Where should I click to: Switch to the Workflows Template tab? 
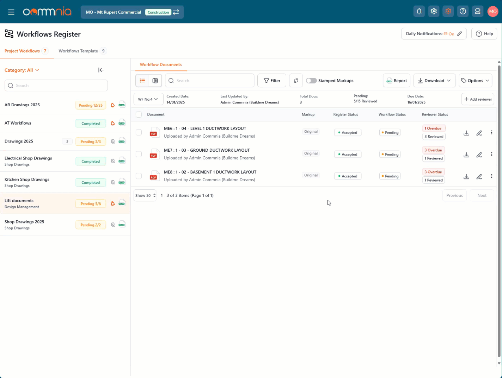pos(78,51)
